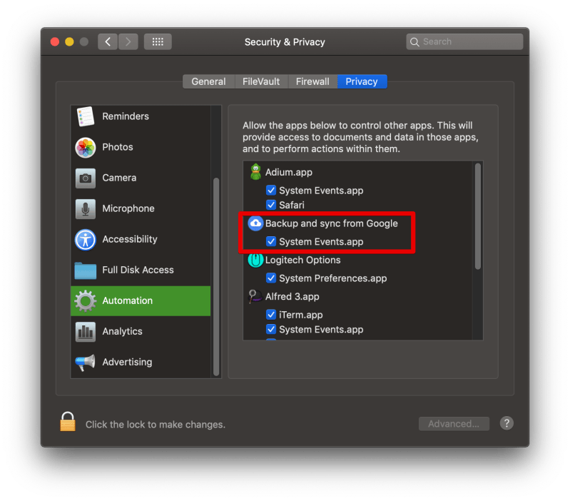
Task: Show all preferences grid button
Action: [x=158, y=41]
